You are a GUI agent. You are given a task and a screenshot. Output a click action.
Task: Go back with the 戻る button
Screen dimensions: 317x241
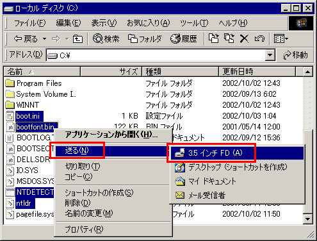pos(26,38)
